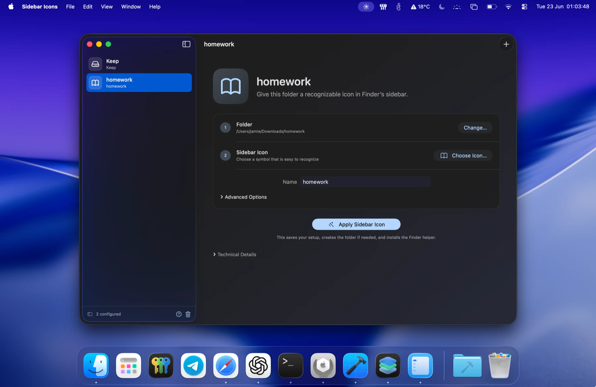Open the Window menu

131,7
